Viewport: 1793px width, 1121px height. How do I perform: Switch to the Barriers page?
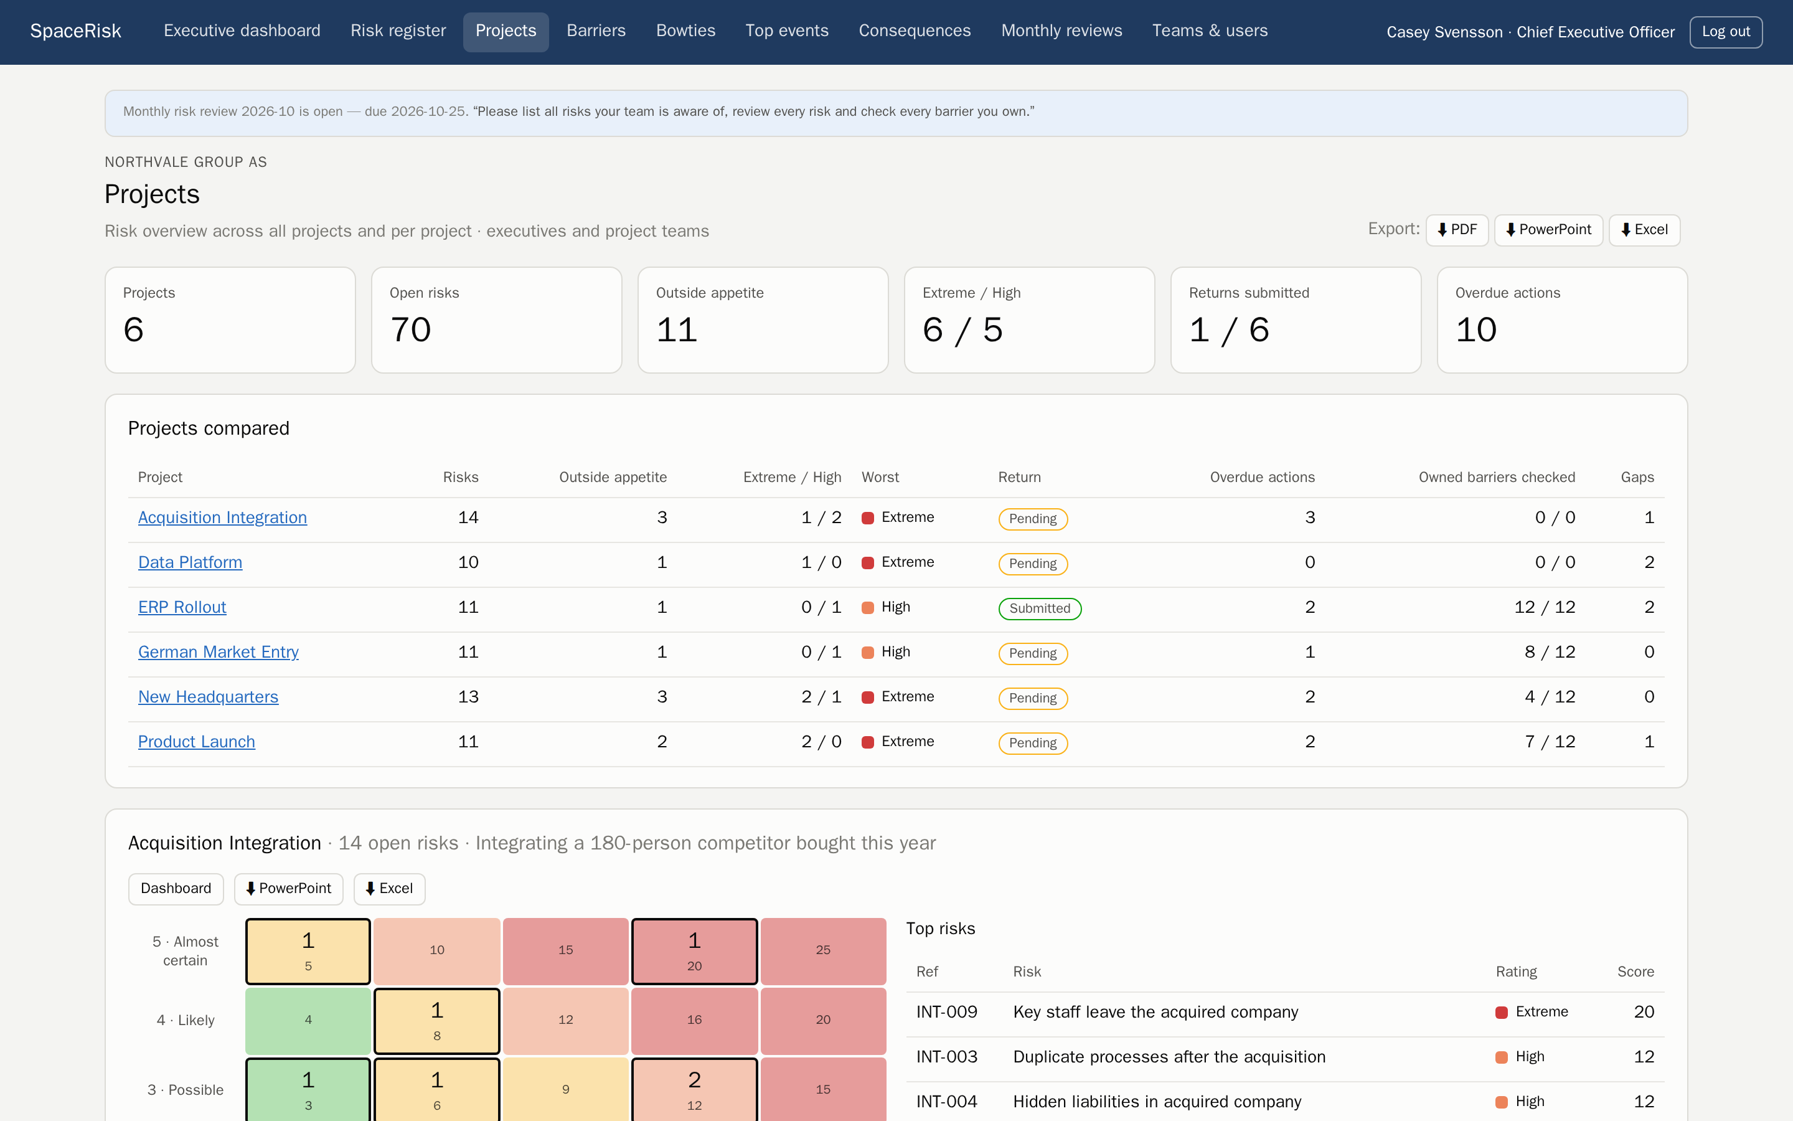point(596,31)
